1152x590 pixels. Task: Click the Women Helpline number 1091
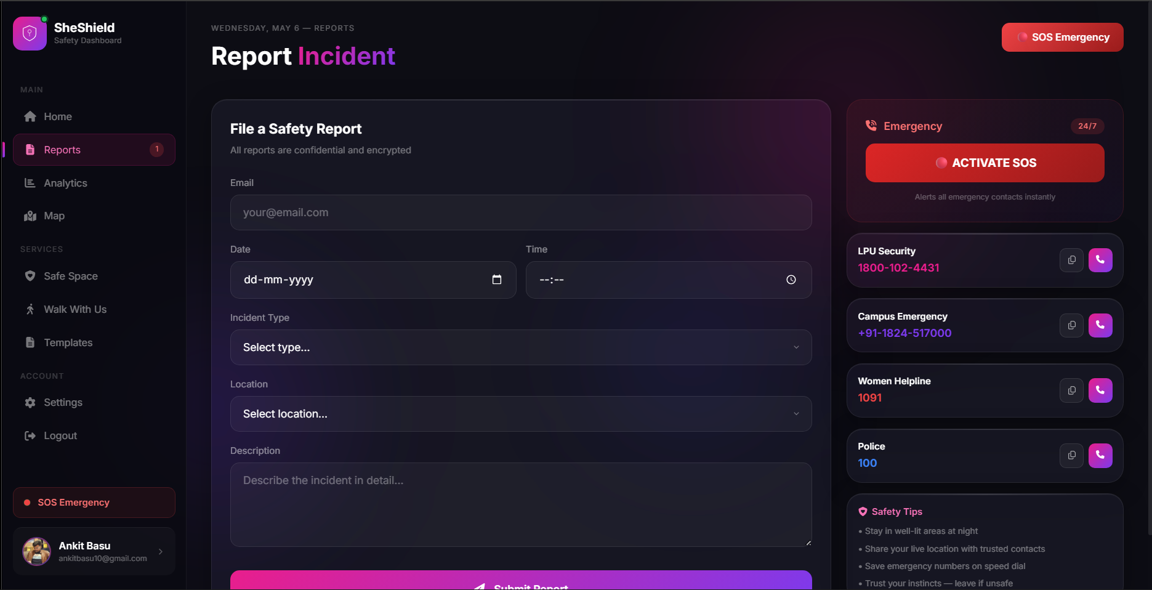pyautogui.click(x=869, y=398)
